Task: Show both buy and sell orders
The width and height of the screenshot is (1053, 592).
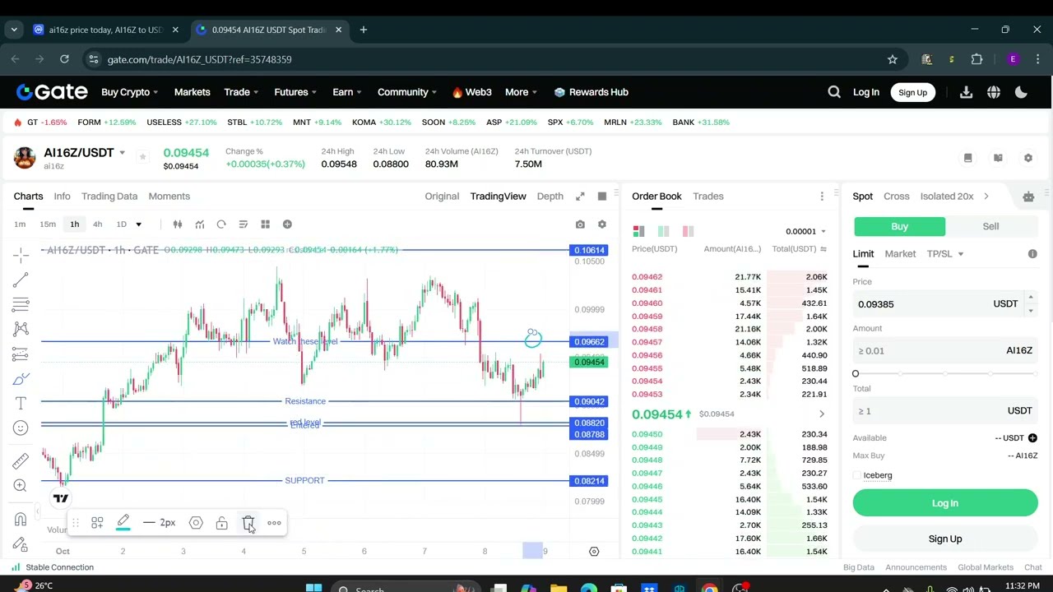Action: coord(638,231)
